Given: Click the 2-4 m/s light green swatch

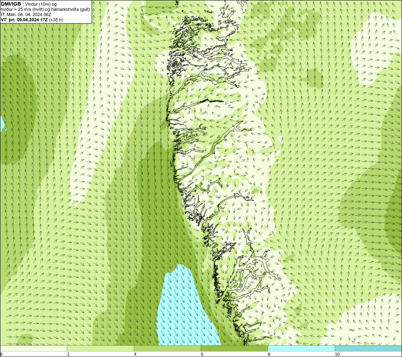Looking at the screenshot, I should 100,348.
